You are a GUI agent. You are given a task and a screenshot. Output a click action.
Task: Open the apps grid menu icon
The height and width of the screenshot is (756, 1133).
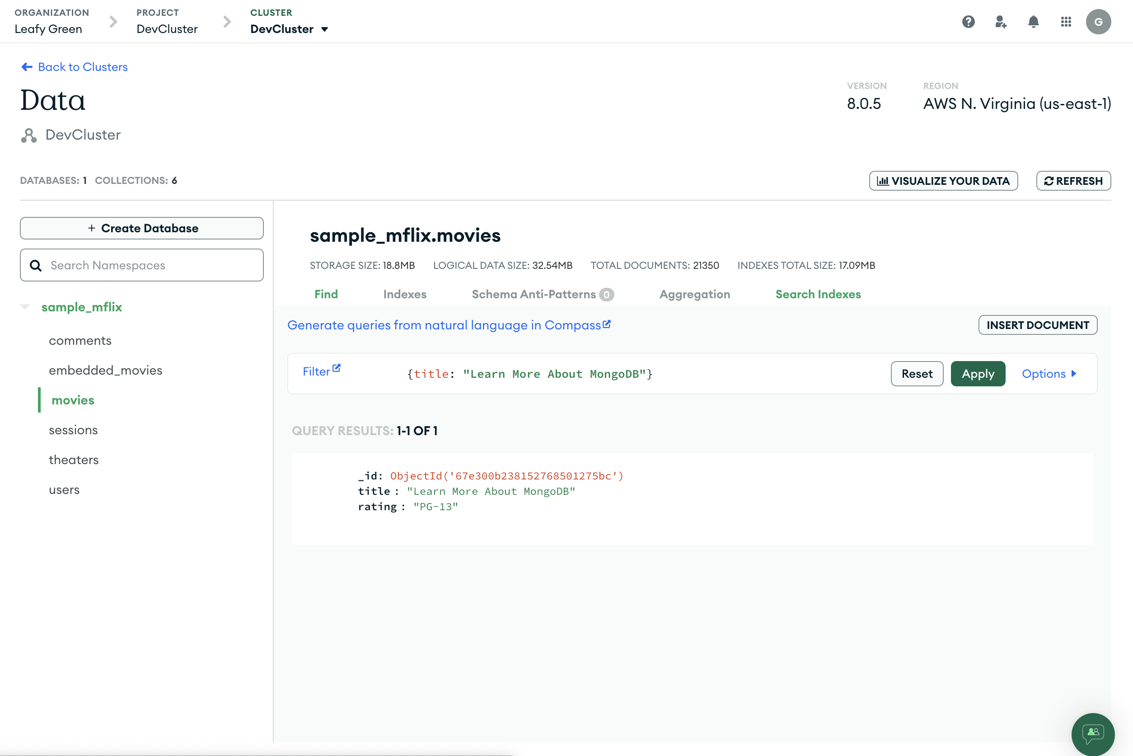1066,22
